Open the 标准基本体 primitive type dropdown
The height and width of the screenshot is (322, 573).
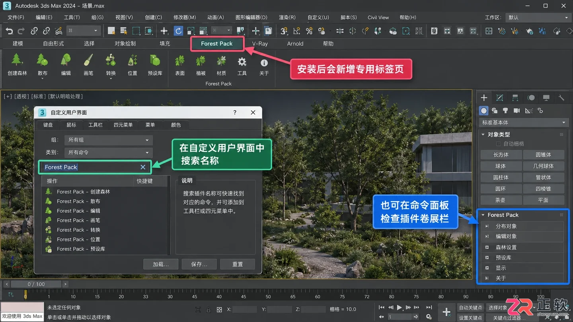point(524,122)
